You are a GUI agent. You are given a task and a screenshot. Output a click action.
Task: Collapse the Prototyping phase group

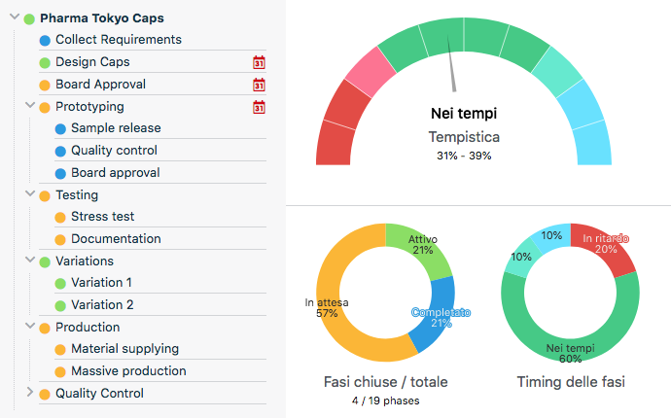point(29,106)
